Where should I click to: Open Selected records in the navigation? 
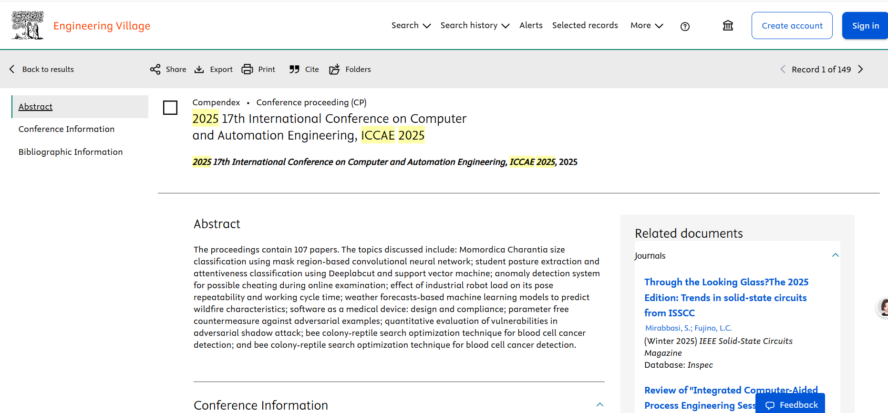pyautogui.click(x=585, y=25)
